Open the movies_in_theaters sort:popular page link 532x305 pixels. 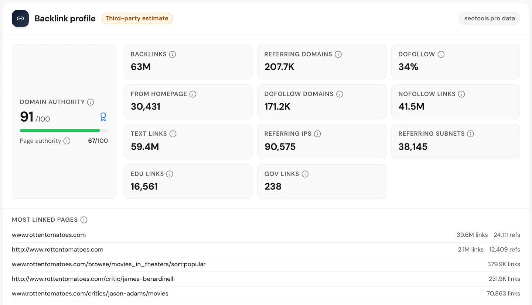tap(109, 264)
